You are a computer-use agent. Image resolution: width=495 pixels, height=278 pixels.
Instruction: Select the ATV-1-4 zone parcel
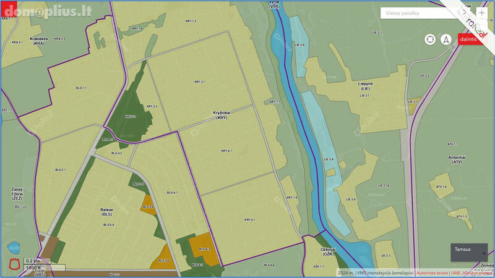coord(441,187)
